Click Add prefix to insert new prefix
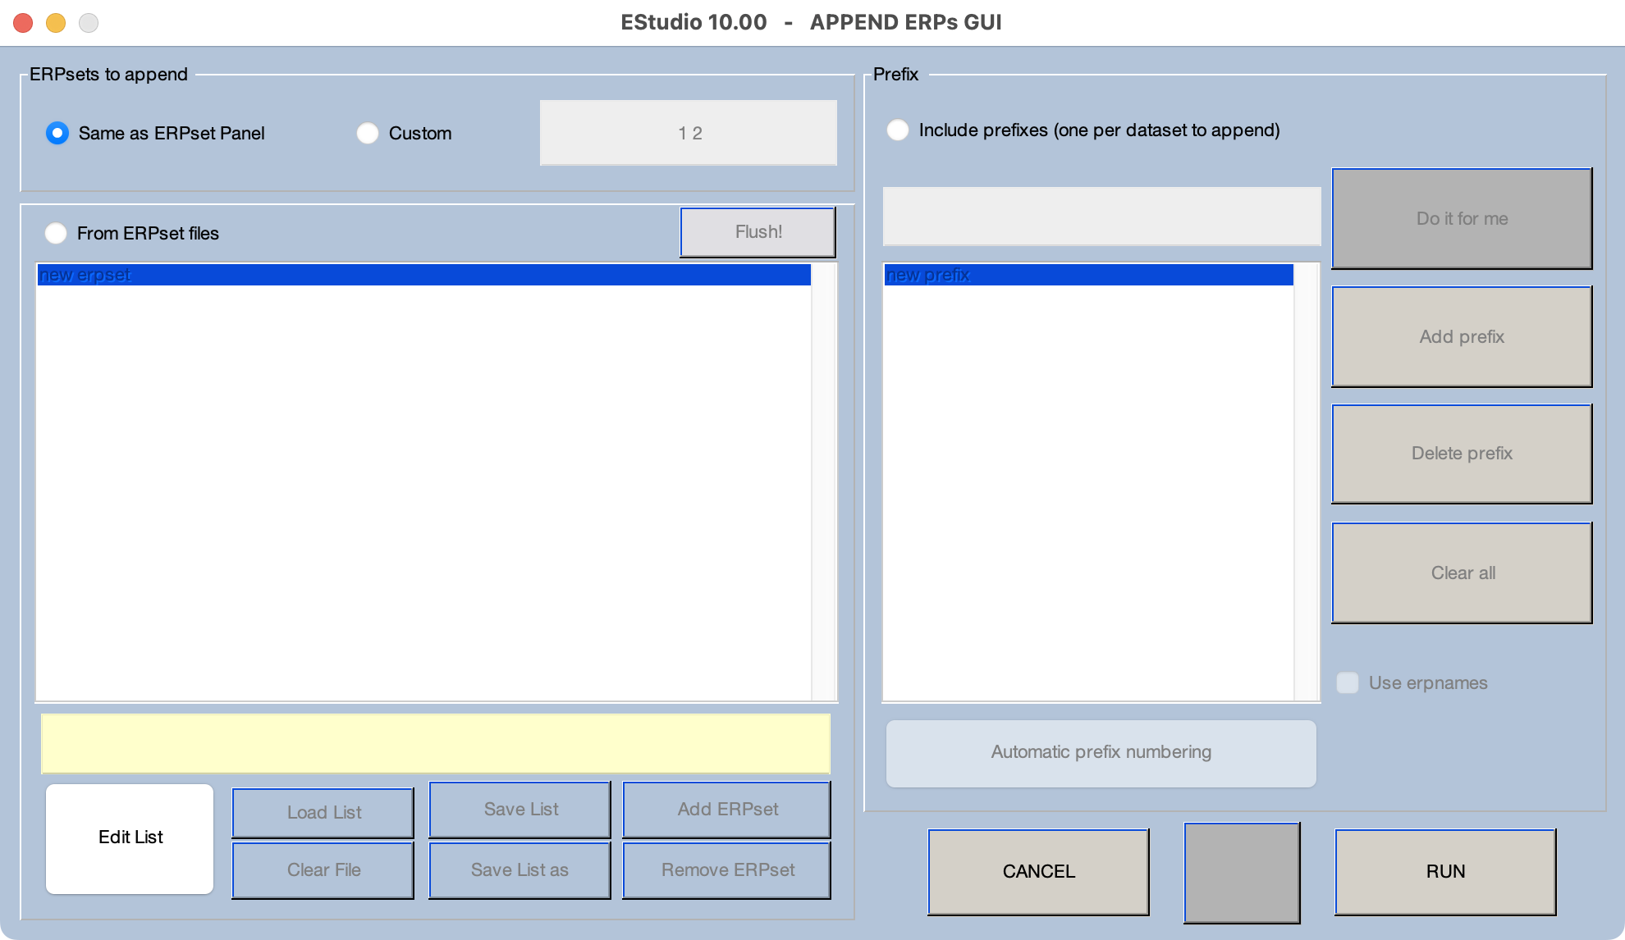This screenshot has height=940, width=1625. pos(1462,335)
